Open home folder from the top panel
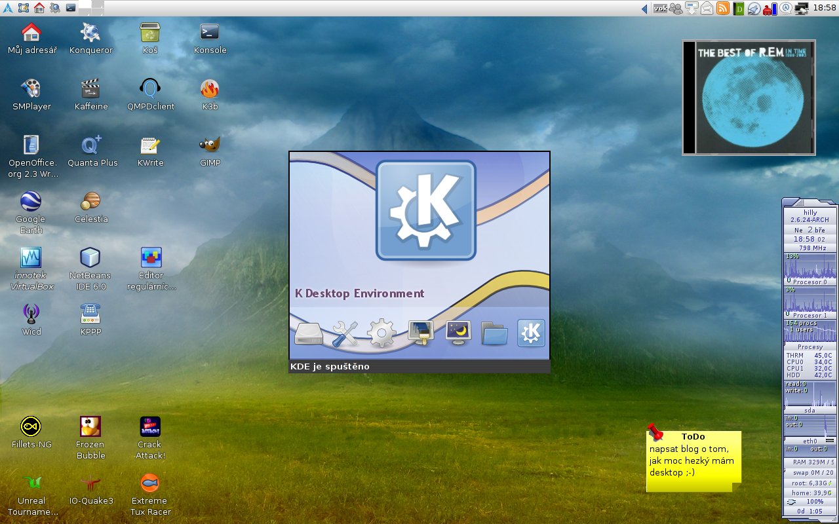This screenshot has width=839, height=524. 39,8
